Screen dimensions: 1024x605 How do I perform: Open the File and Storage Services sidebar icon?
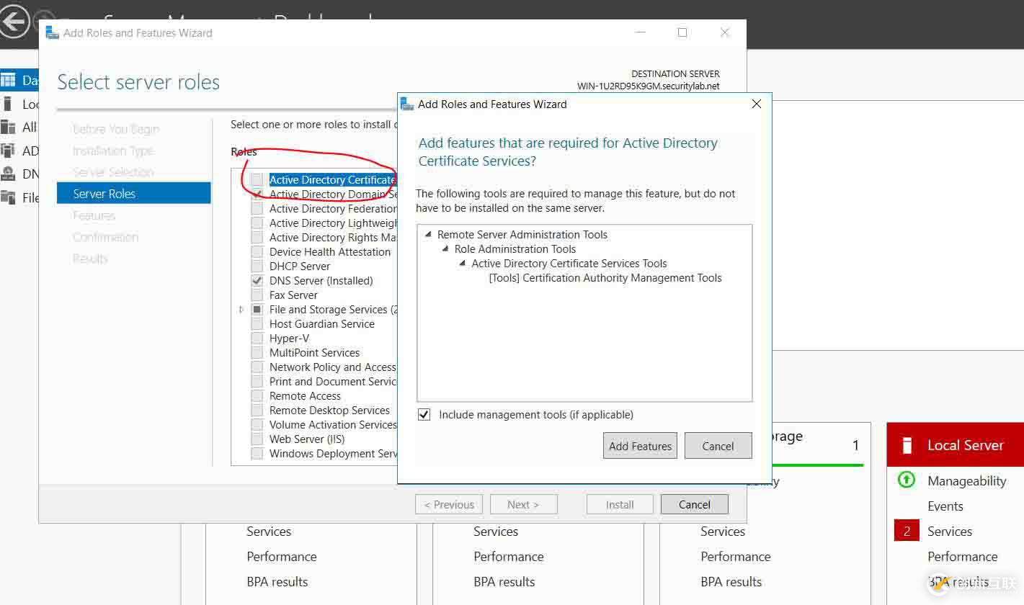tap(8, 197)
